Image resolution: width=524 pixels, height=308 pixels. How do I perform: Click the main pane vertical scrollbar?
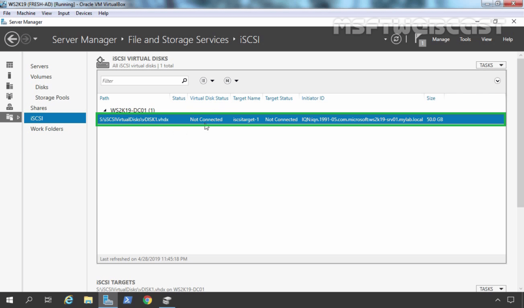tap(520, 133)
